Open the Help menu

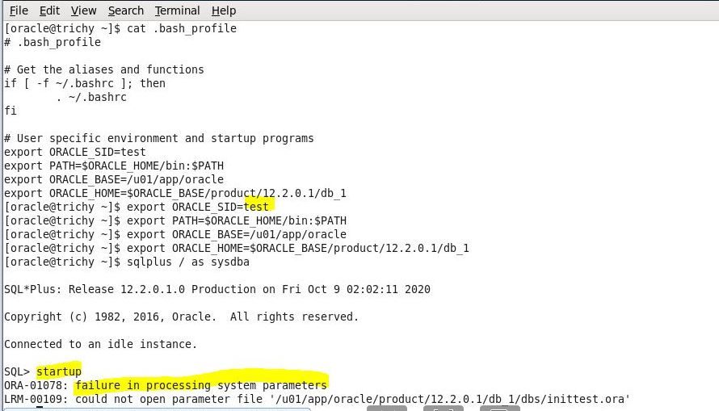tap(223, 10)
